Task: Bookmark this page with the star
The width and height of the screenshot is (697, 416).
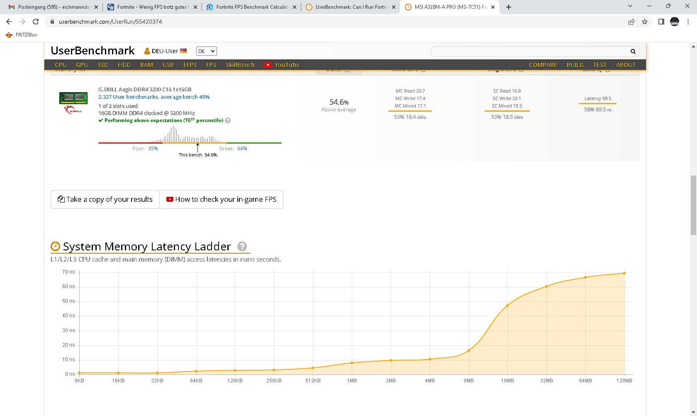Action: tap(645, 22)
